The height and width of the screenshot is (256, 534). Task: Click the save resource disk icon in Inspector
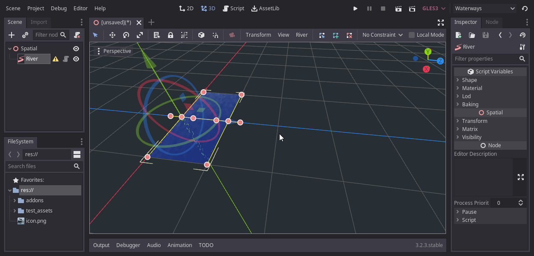click(486, 35)
